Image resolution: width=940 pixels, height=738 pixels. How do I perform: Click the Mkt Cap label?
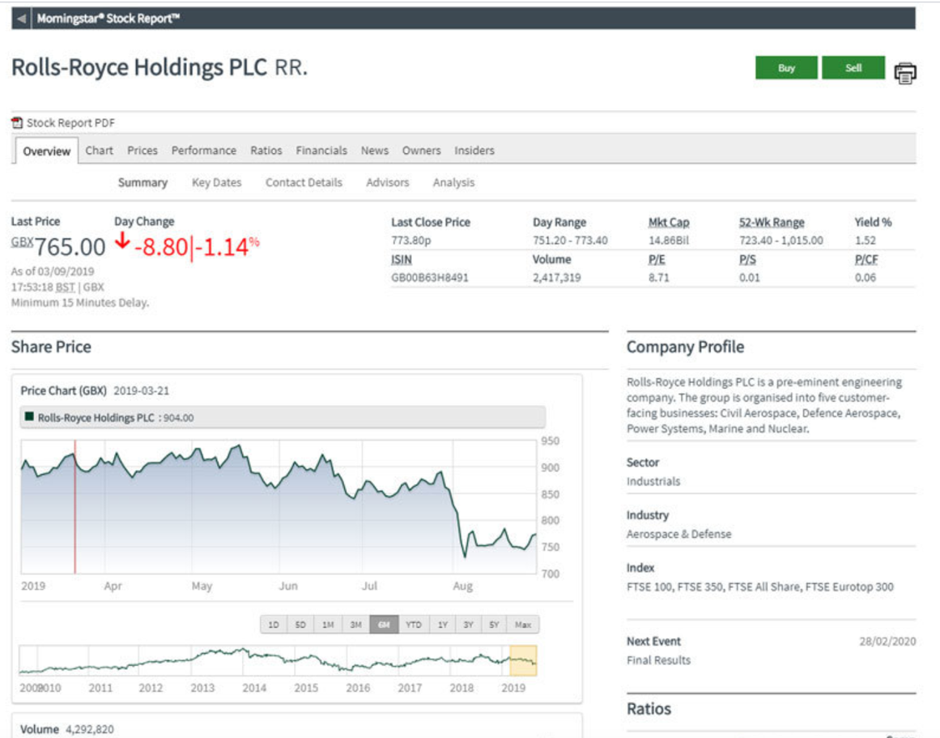click(669, 223)
